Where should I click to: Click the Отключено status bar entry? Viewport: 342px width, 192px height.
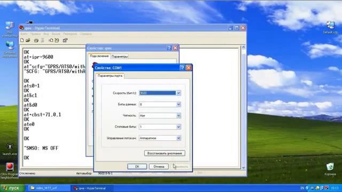(x=27, y=173)
